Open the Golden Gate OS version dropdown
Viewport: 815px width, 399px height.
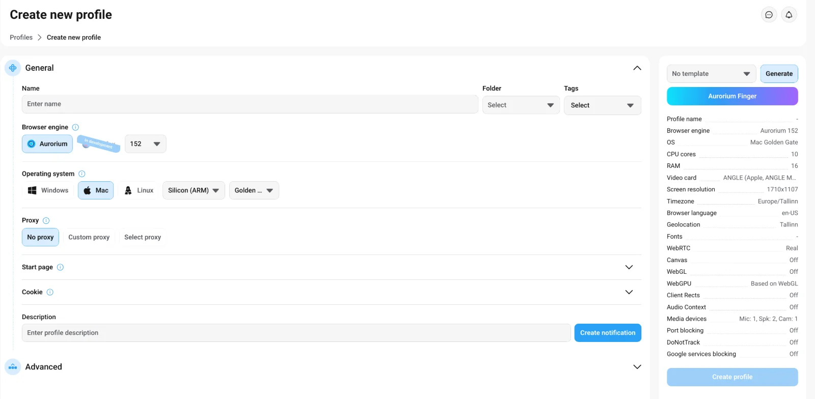[x=254, y=190]
